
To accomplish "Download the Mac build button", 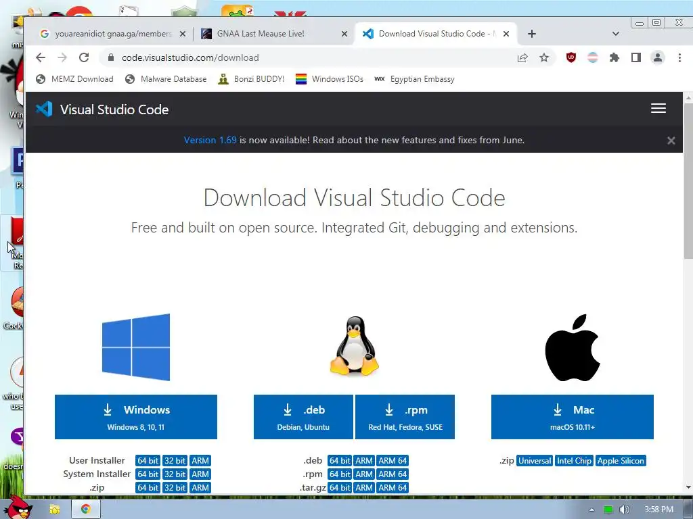I will 573,416.
